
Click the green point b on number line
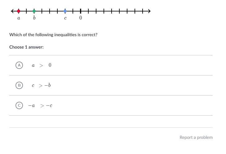pos(34,11)
